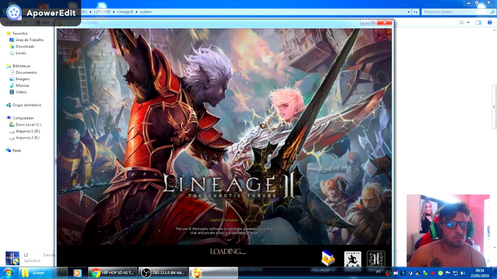The image size is (497, 279).
Task: Switch to OBS 23.1.0 taskbar window
Action: tap(163, 273)
